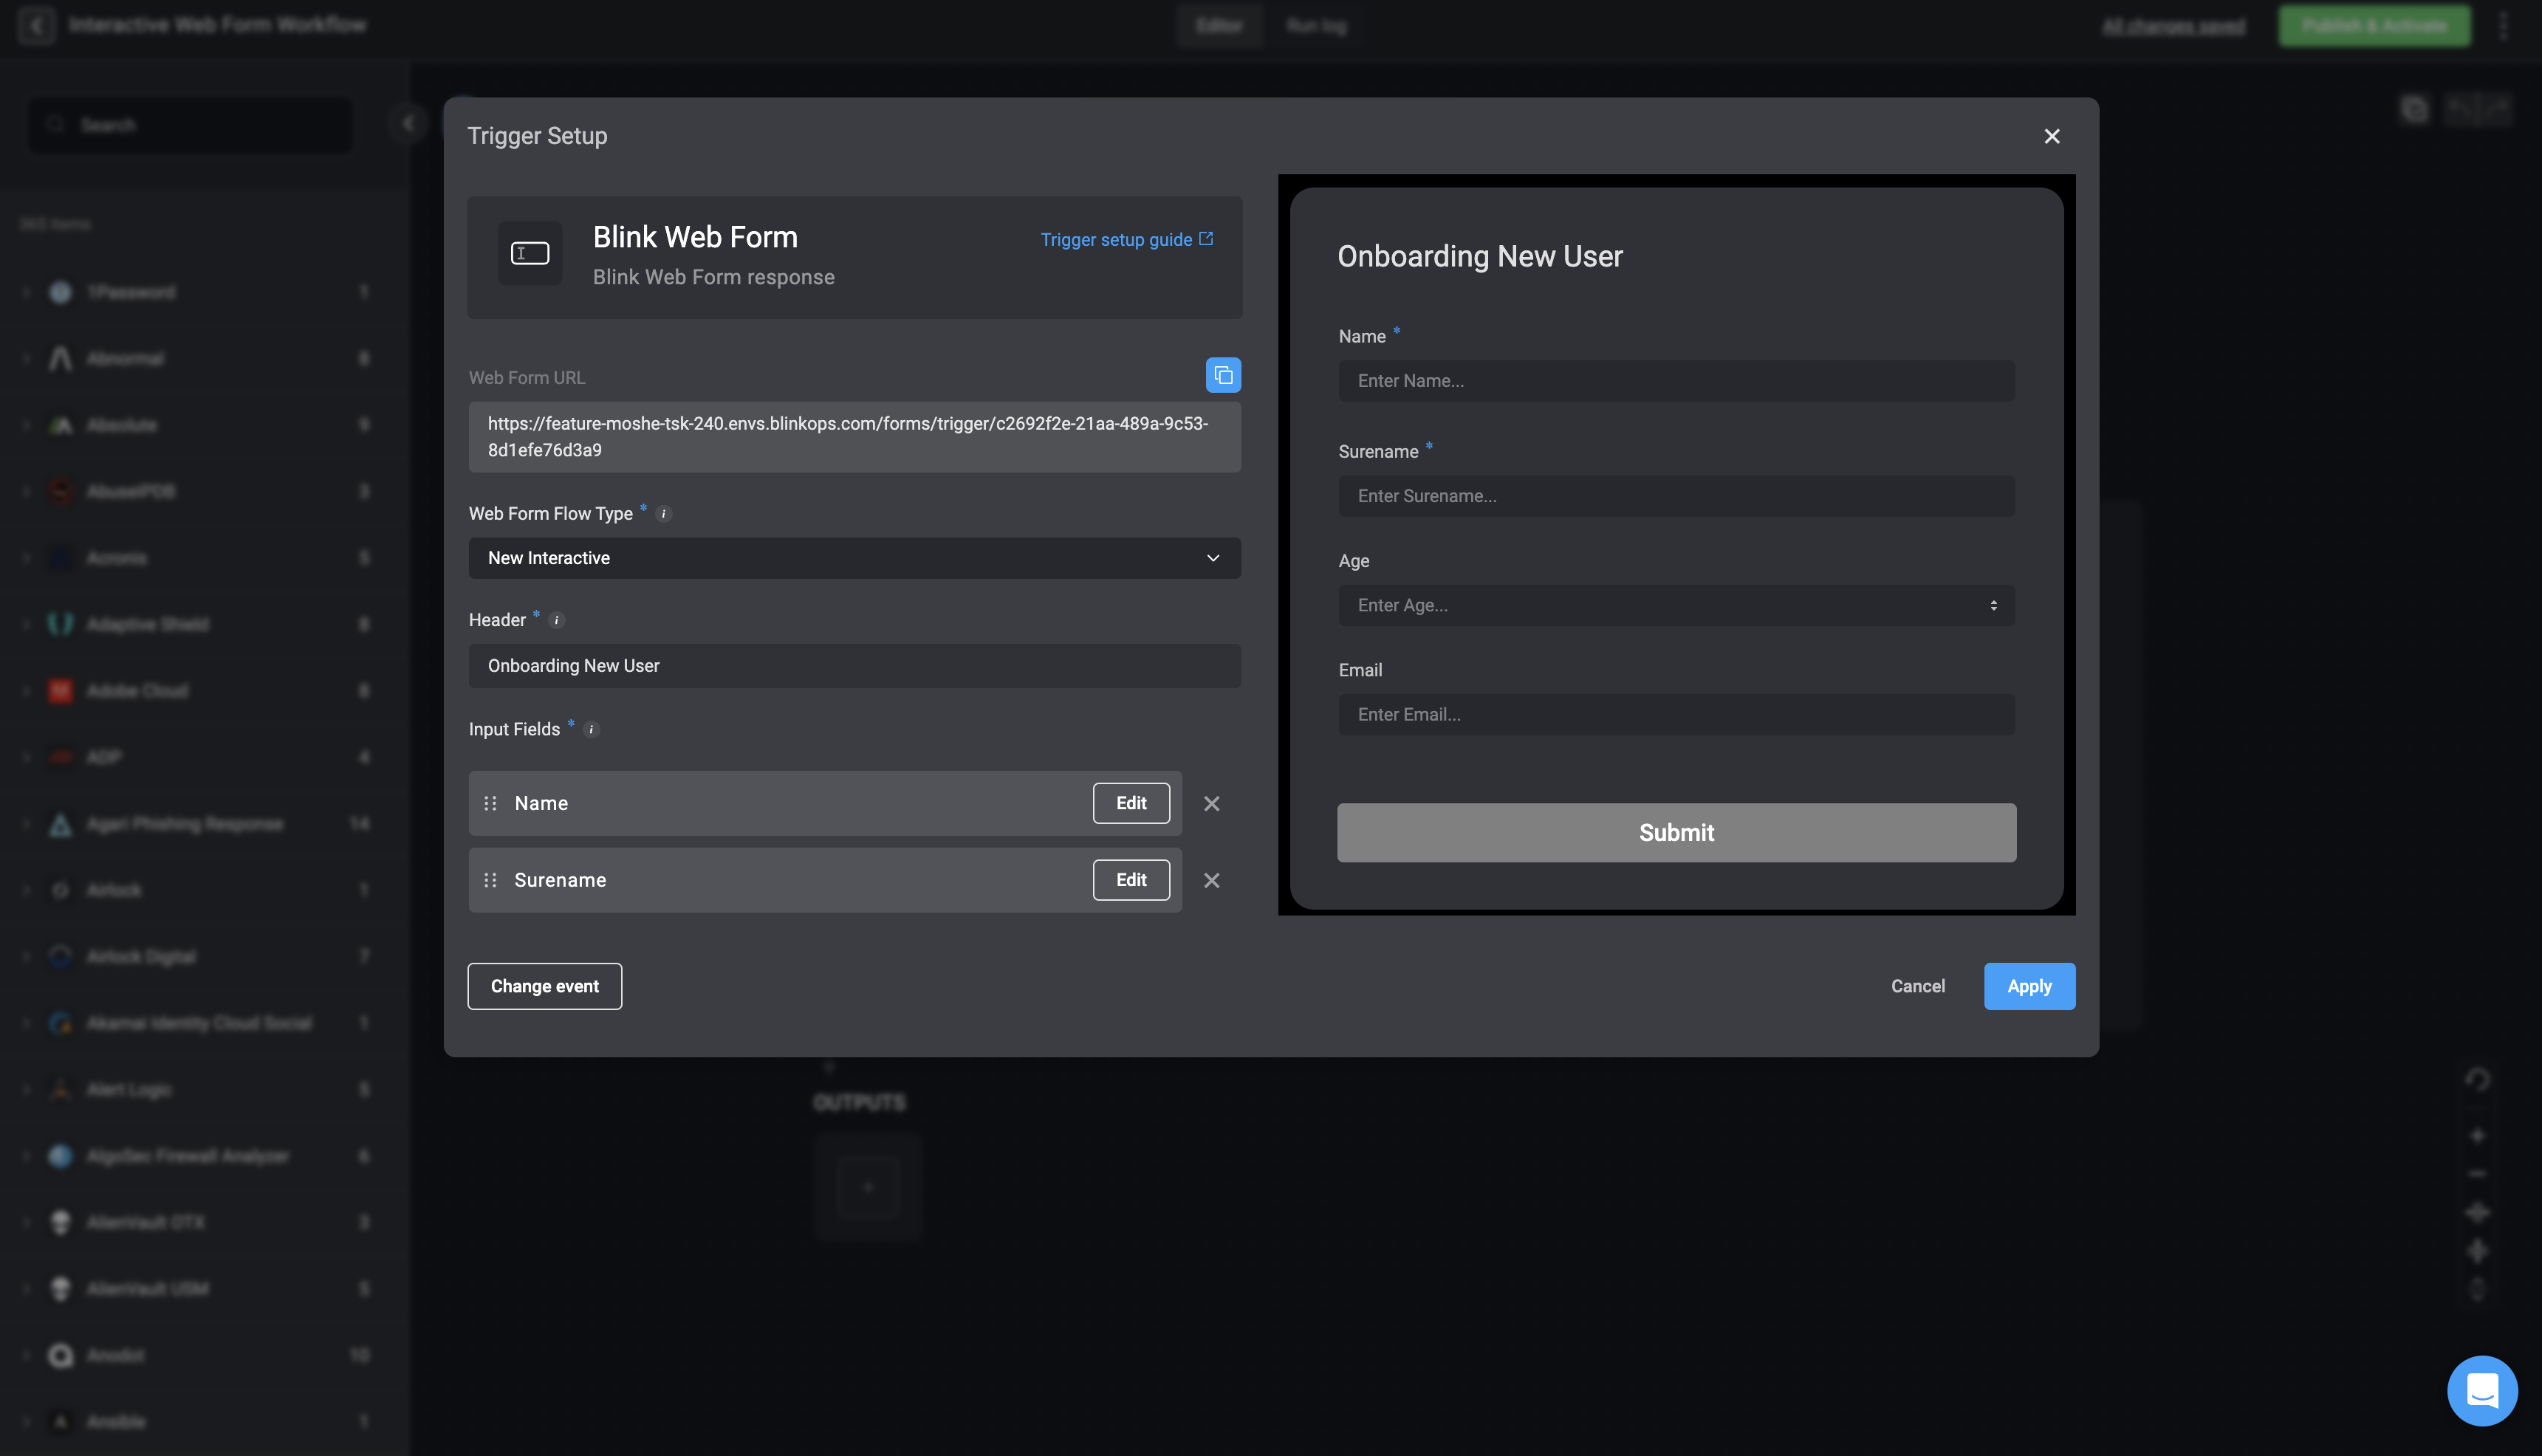
Task: Remove the Name input field
Action: 1211,803
